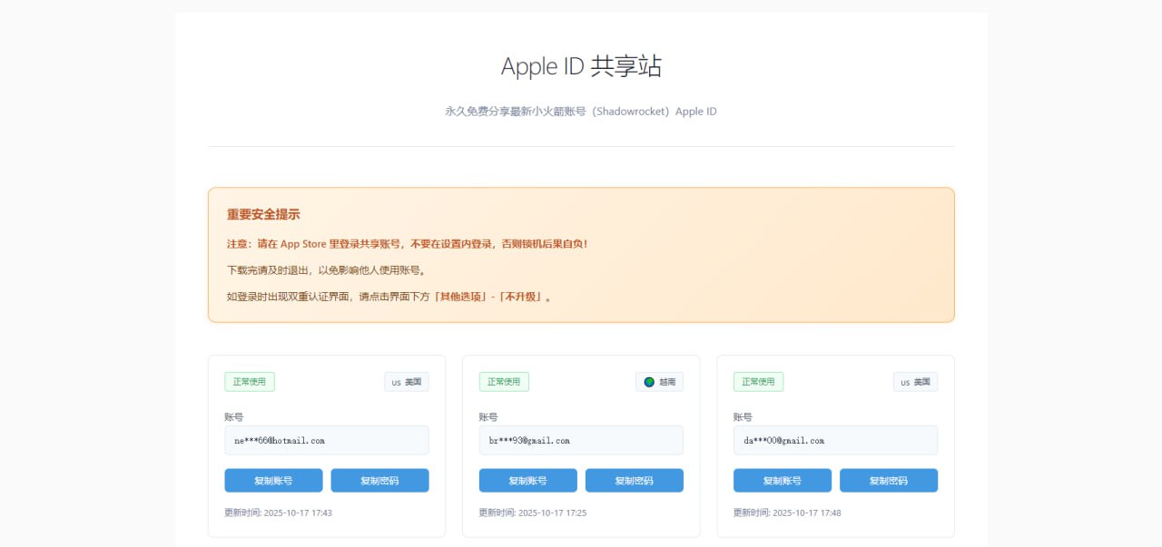Viewport: 1162px width, 547px height.
Task: Copy the account br***93@gmail.com
Action: (527, 480)
